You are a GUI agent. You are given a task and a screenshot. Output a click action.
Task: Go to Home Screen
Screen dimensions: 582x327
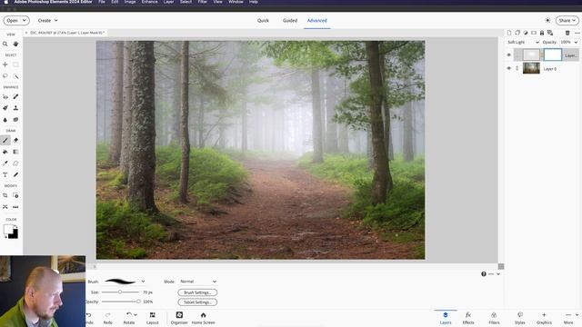tap(203, 318)
